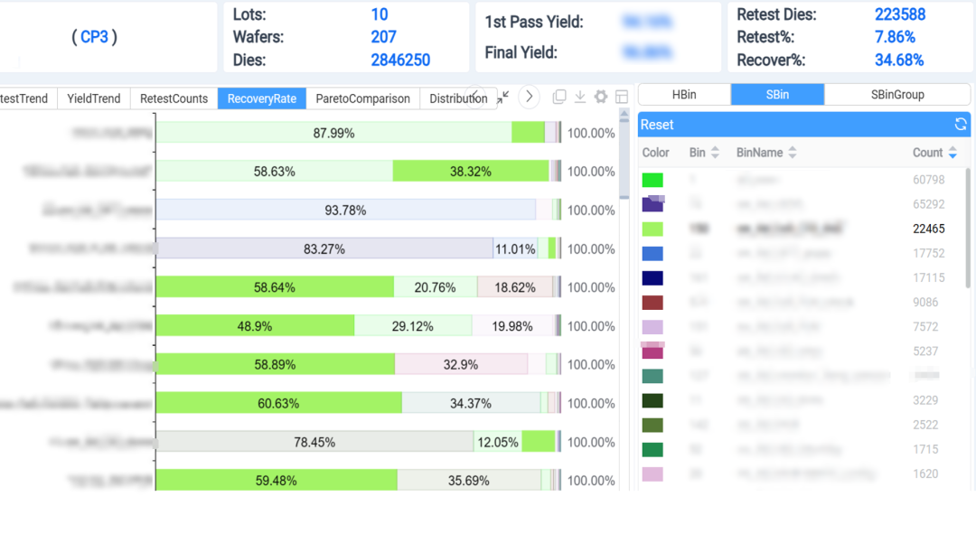Image resolution: width=976 pixels, height=534 pixels.
Task: Open chart settings gear
Action: pos(601,97)
